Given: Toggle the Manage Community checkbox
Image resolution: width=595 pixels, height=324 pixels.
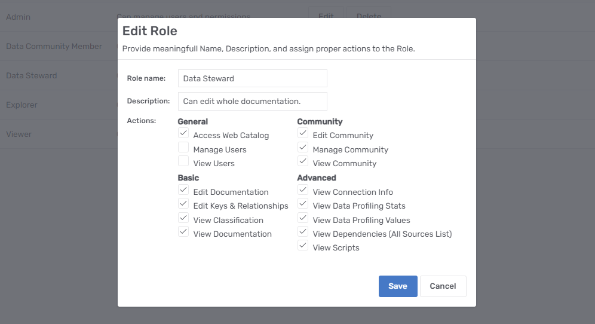Looking at the screenshot, I should coord(303,148).
